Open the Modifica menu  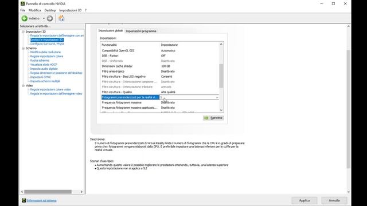[34, 10]
